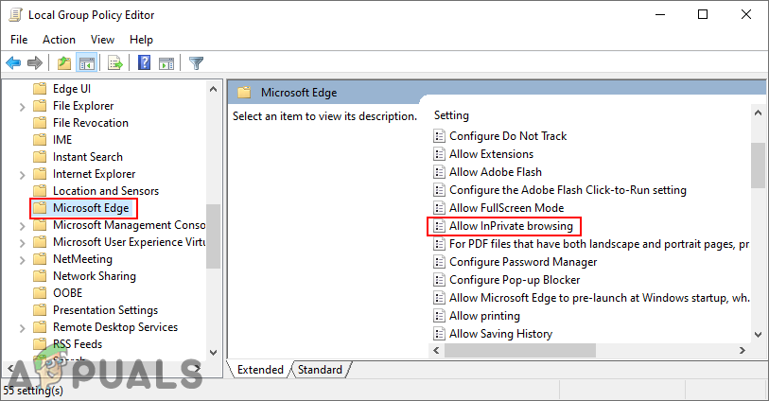Expand the Internet Explorer folder node
The height and width of the screenshot is (401, 769).
(22, 174)
